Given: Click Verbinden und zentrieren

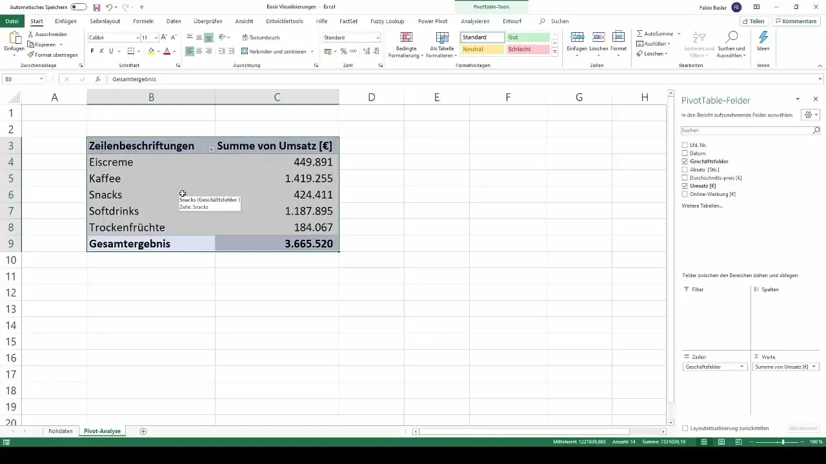Looking at the screenshot, I should (274, 51).
